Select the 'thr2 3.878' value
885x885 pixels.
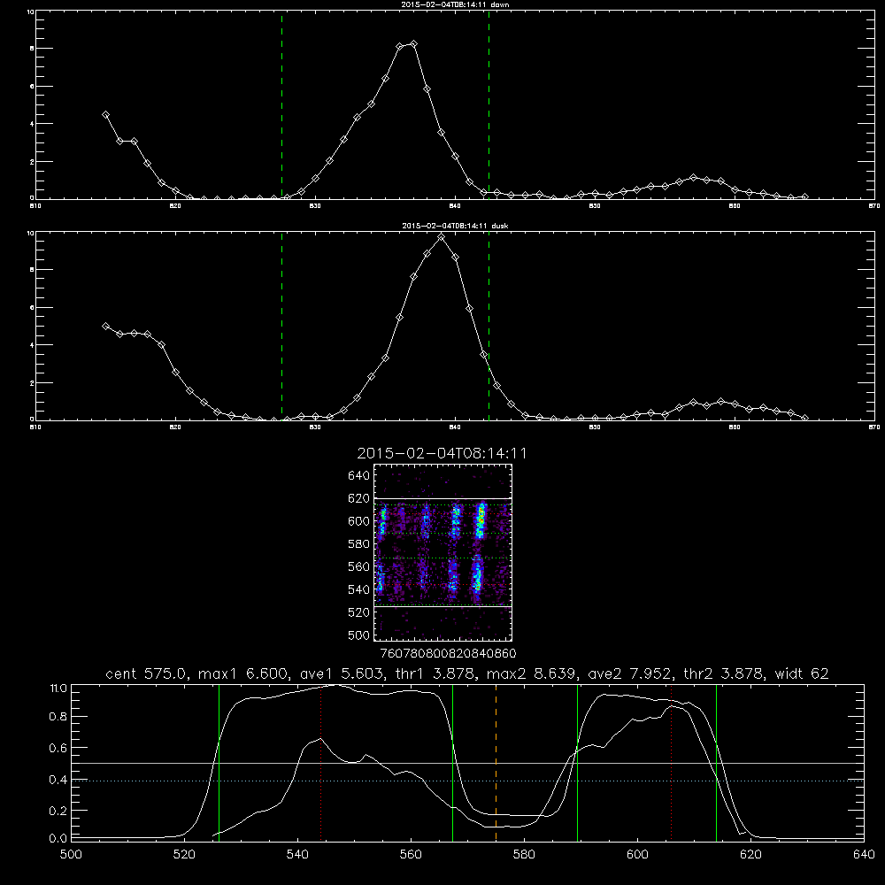pyautogui.click(x=724, y=673)
